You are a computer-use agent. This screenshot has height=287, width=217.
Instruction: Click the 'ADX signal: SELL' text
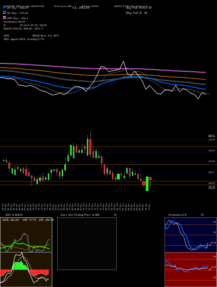point(15,39)
